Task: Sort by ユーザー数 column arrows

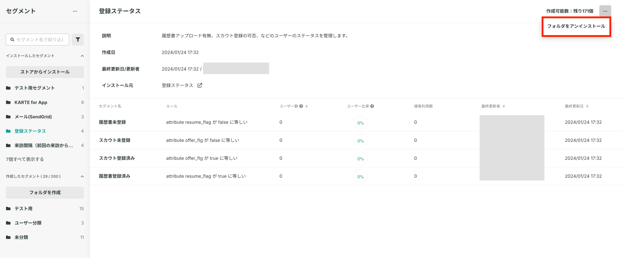Action: click(x=306, y=106)
